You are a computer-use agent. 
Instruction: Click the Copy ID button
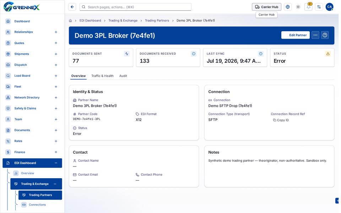click(x=281, y=120)
